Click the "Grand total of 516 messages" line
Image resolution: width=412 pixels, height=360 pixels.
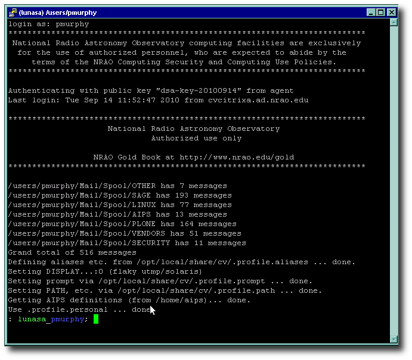tap(72, 252)
